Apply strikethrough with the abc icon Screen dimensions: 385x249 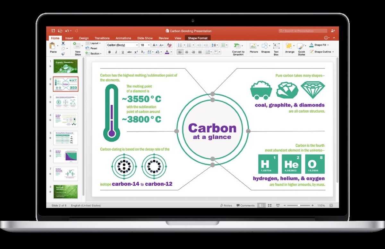129,52
